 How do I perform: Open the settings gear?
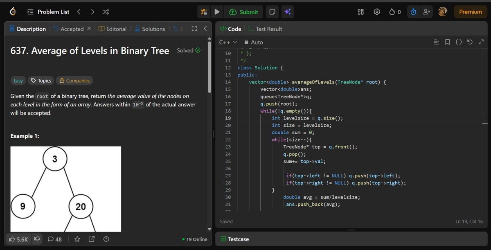pyautogui.click(x=377, y=12)
